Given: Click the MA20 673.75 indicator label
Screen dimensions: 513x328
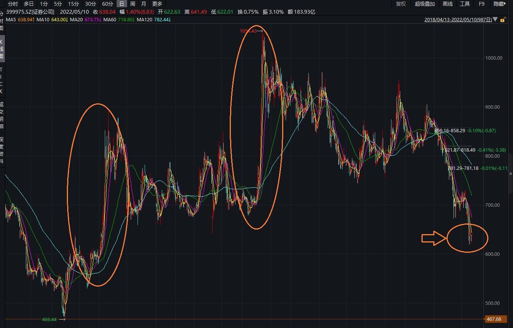Looking at the screenshot, I should [85, 19].
